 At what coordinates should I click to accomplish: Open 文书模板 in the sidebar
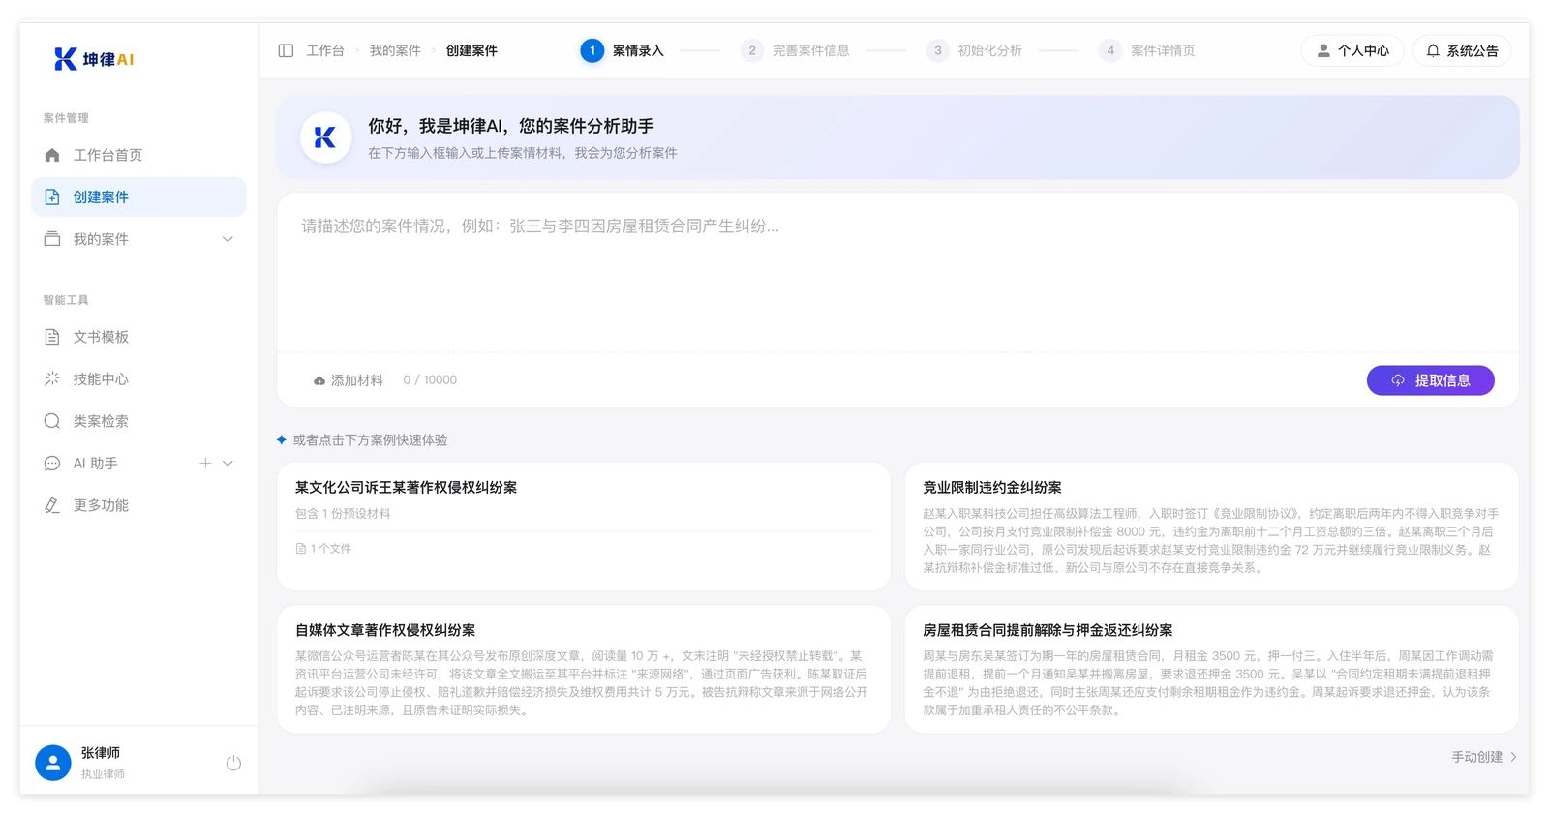pos(139,337)
